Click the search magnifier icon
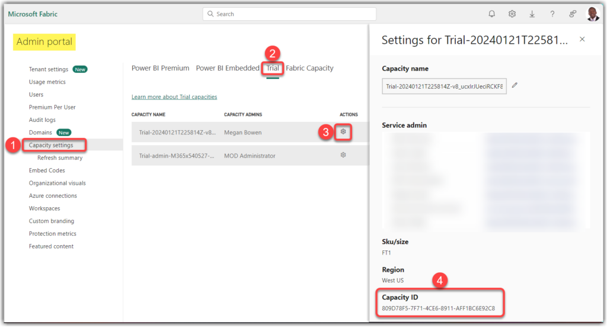The width and height of the screenshot is (607, 328). tap(210, 14)
